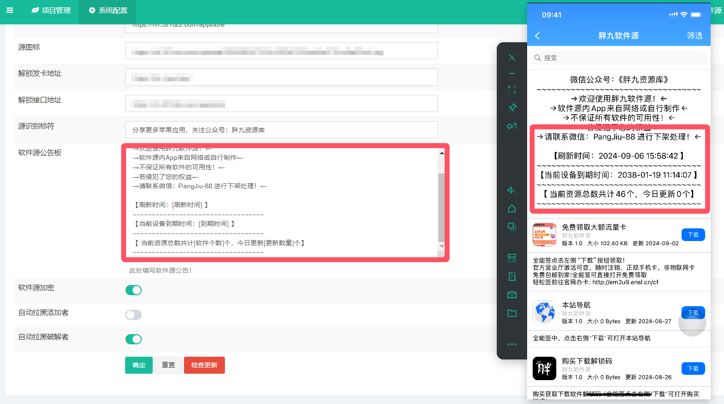This screenshot has height=404, width=724.
Task: Click the document icon in emulator toolbar
Action: pos(512,276)
